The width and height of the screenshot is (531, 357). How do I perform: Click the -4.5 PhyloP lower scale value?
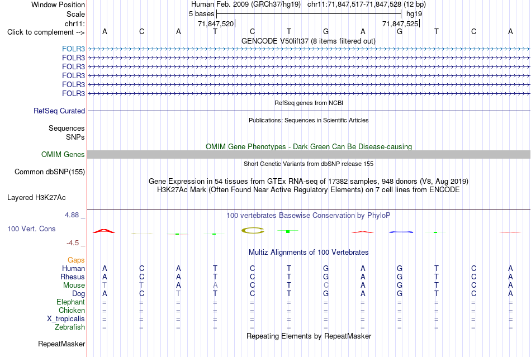click(x=73, y=243)
